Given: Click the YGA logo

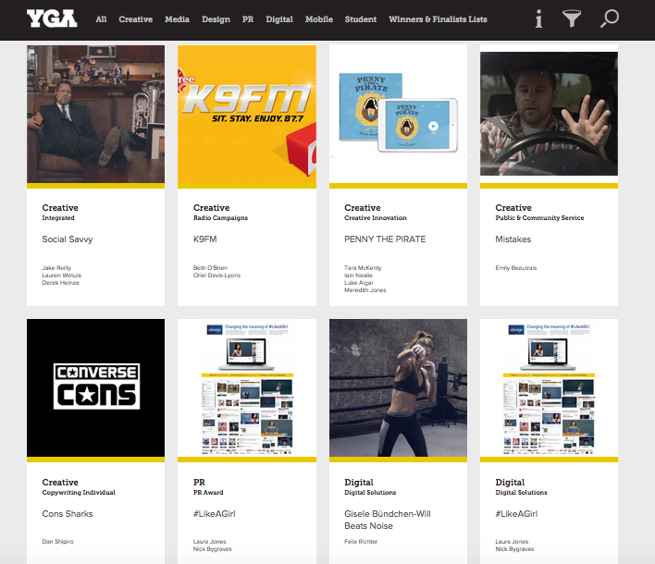Looking at the screenshot, I should pyautogui.click(x=52, y=18).
